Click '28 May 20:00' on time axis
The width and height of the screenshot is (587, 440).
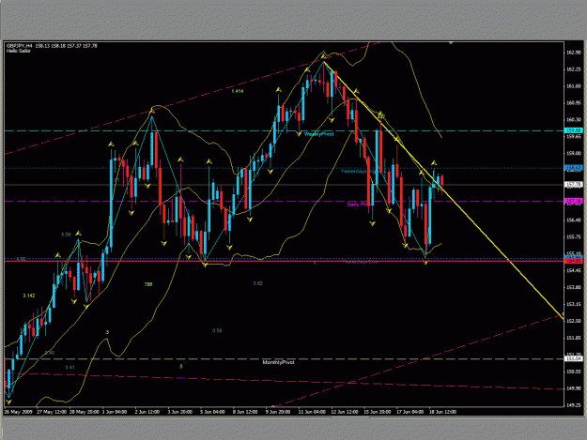pos(85,412)
